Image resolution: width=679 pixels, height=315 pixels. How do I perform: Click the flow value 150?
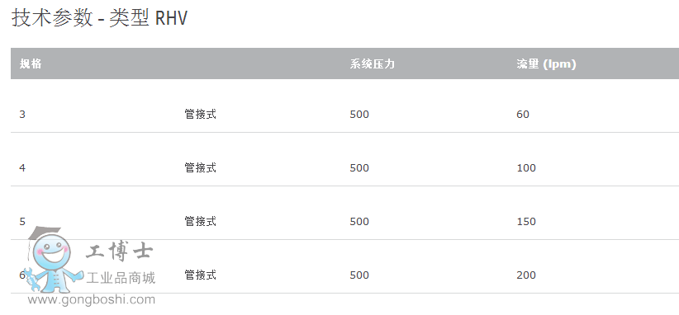coord(526,222)
